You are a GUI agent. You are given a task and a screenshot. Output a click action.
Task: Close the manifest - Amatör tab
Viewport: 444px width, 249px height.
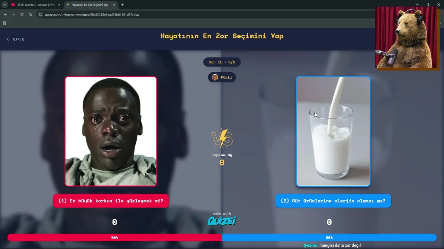pos(59,5)
